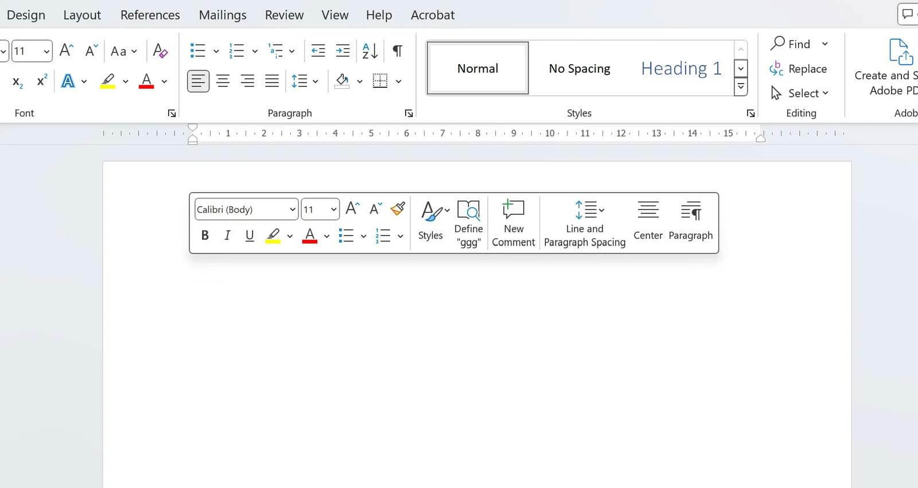Align text right in ribbon

pyautogui.click(x=247, y=81)
